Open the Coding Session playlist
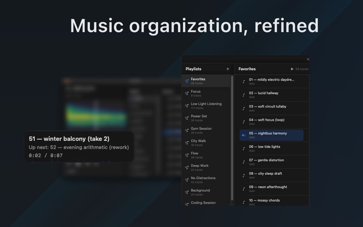The height and width of the screenshot is (227, 363). 206,202
